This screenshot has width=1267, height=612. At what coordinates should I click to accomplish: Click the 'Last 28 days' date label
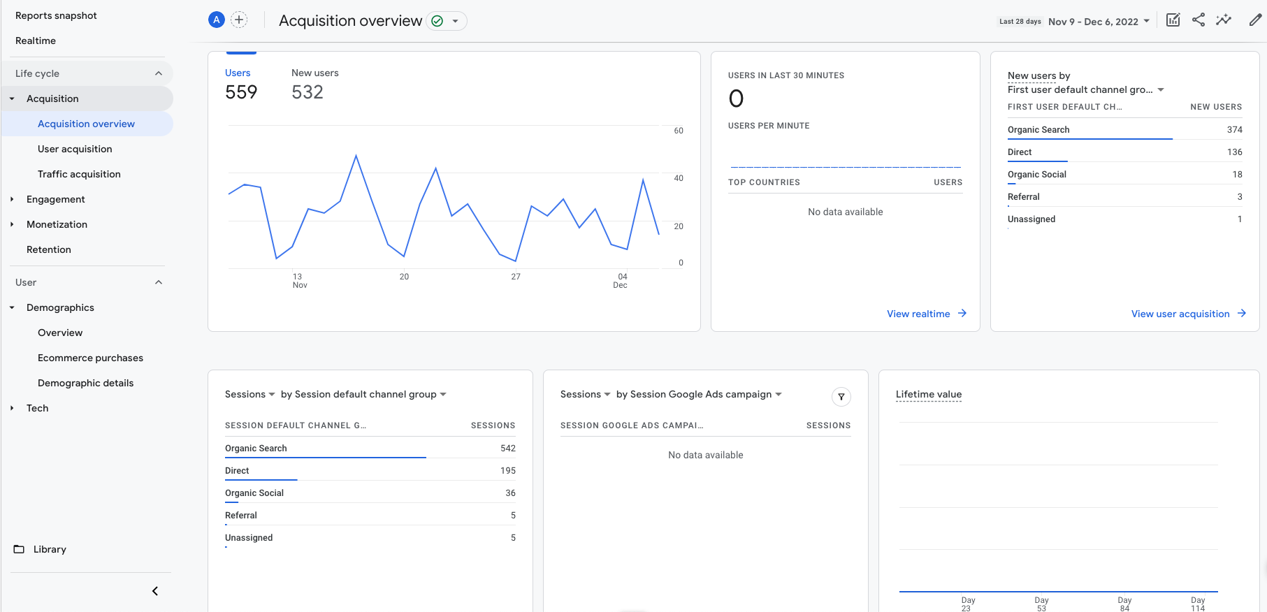(1020, 22)
